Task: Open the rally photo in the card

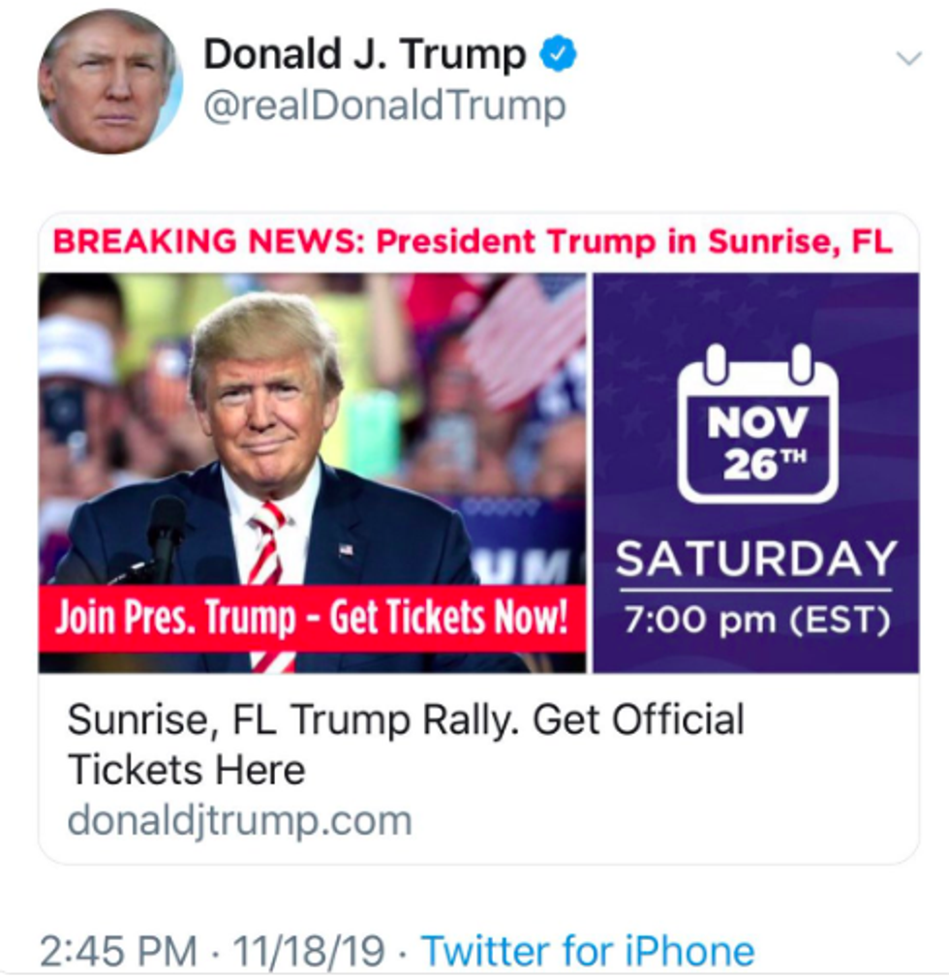Action: coord(312,426)
